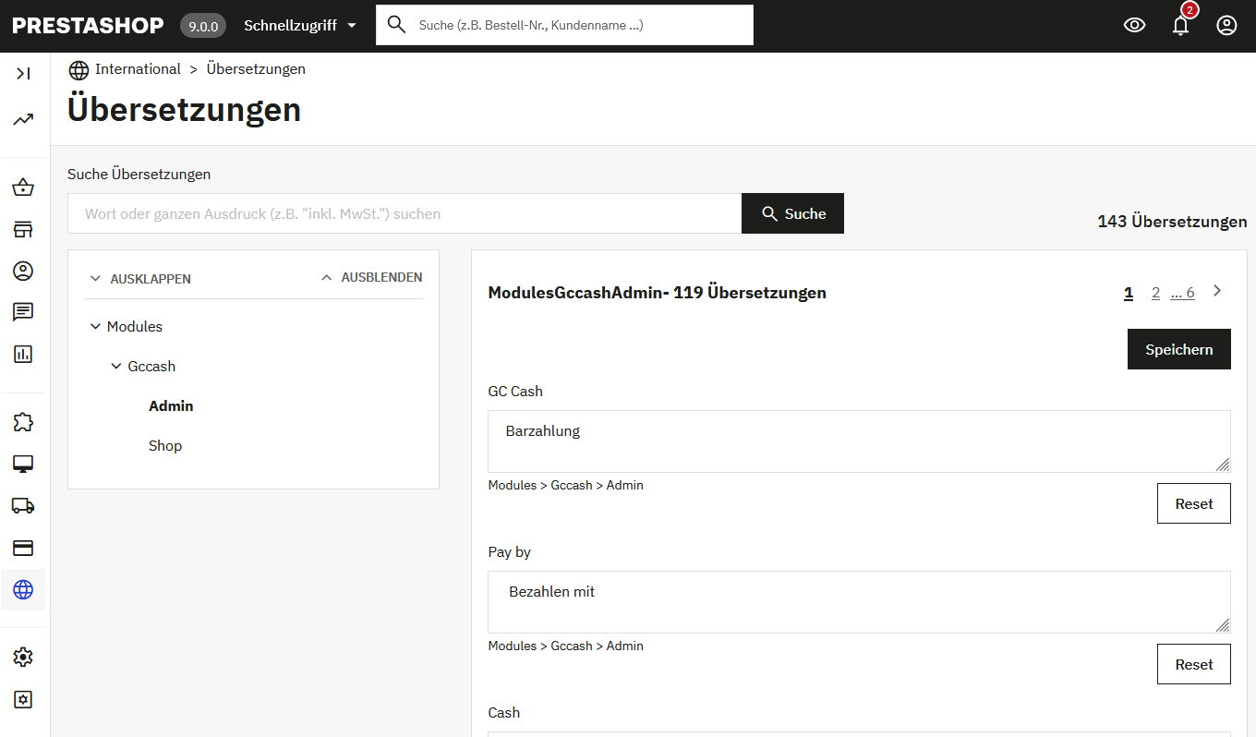Image resolution: width=1256 pixels, height=737 pixels.
Task: Click the ModulesGccashAdmin- 119 Übersetzungen heading
Action: [657, 293]
